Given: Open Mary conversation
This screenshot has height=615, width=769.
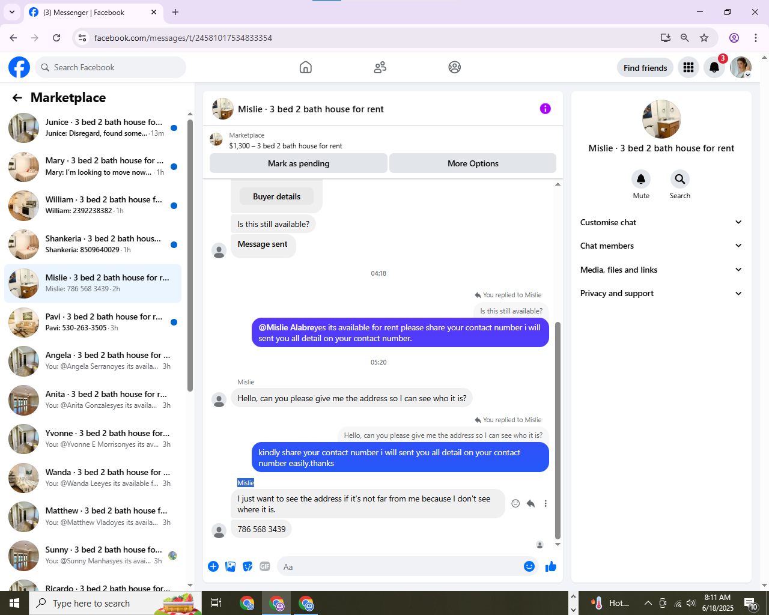Looking at the screenshot, I should pos(93,166).
